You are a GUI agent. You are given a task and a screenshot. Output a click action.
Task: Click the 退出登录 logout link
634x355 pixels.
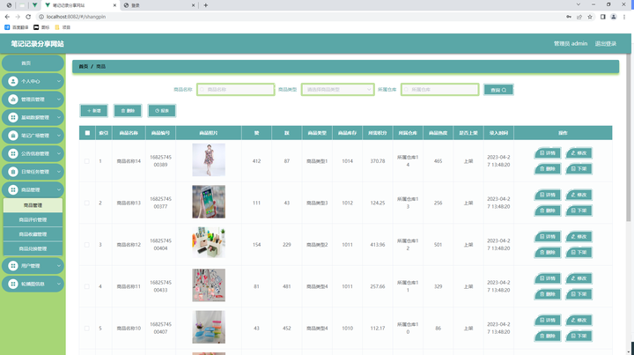click(605, 44)
